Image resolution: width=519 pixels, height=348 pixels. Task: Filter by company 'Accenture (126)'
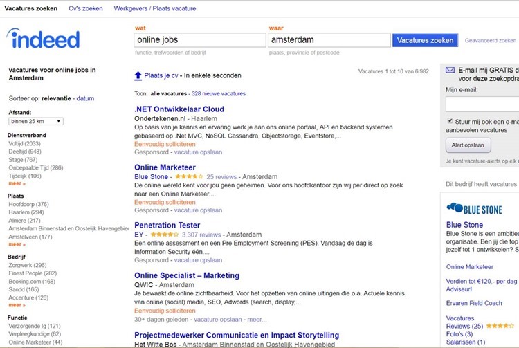coord(28,297)
